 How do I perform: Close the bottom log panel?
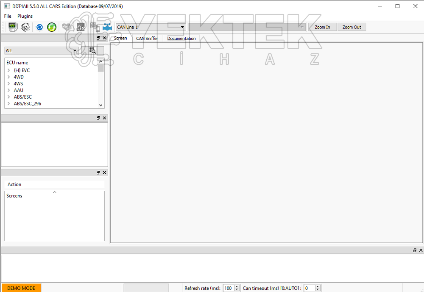click(421, 250)
